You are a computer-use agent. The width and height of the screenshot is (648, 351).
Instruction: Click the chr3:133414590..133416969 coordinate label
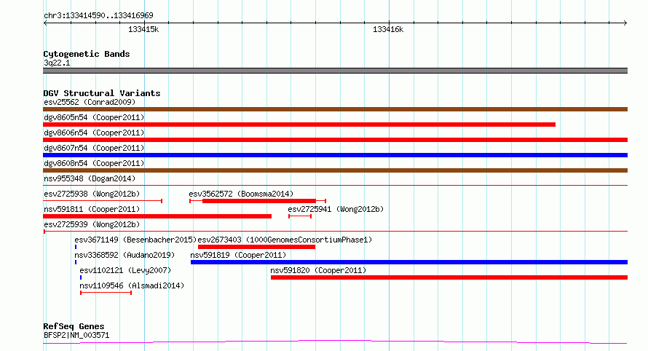[98, 15]
